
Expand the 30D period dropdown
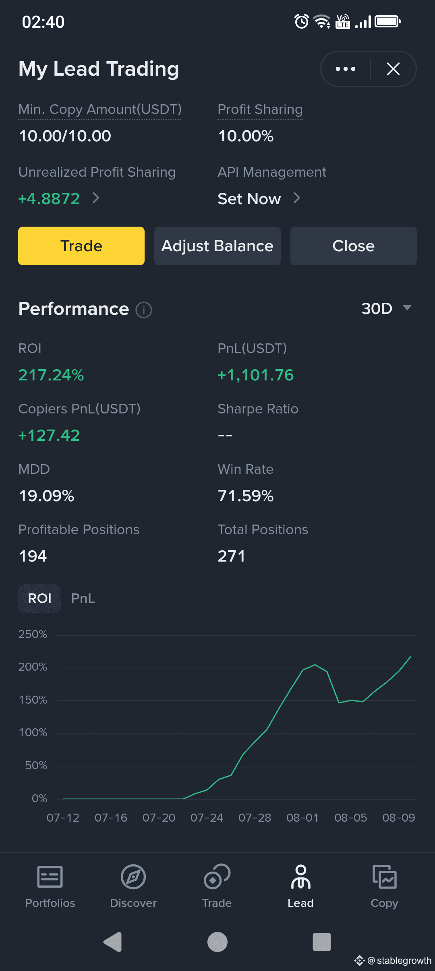tap(386, 309)
